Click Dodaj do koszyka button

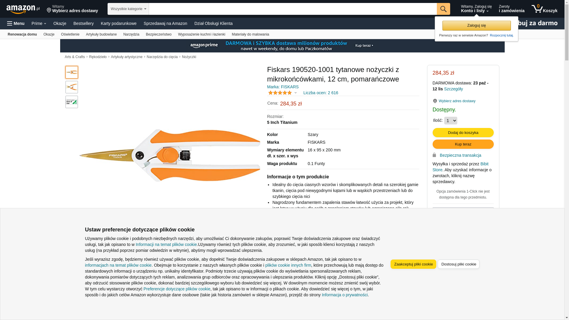(463, 132)
